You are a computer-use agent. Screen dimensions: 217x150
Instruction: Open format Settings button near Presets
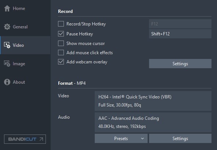180,139
